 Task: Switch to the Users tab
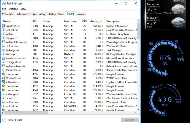(61, 14)
